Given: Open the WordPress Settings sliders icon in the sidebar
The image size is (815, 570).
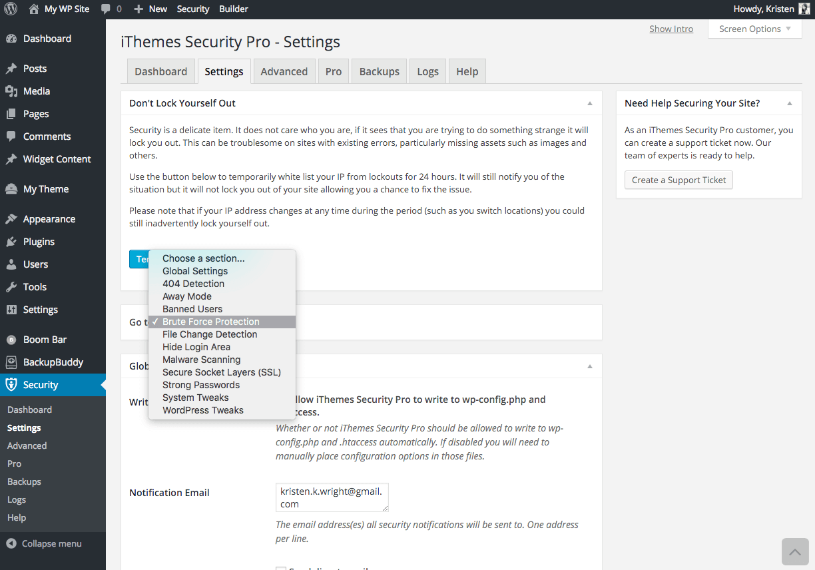Looking at the screenshot, I should pyautogui.click(x=11, y=310).
